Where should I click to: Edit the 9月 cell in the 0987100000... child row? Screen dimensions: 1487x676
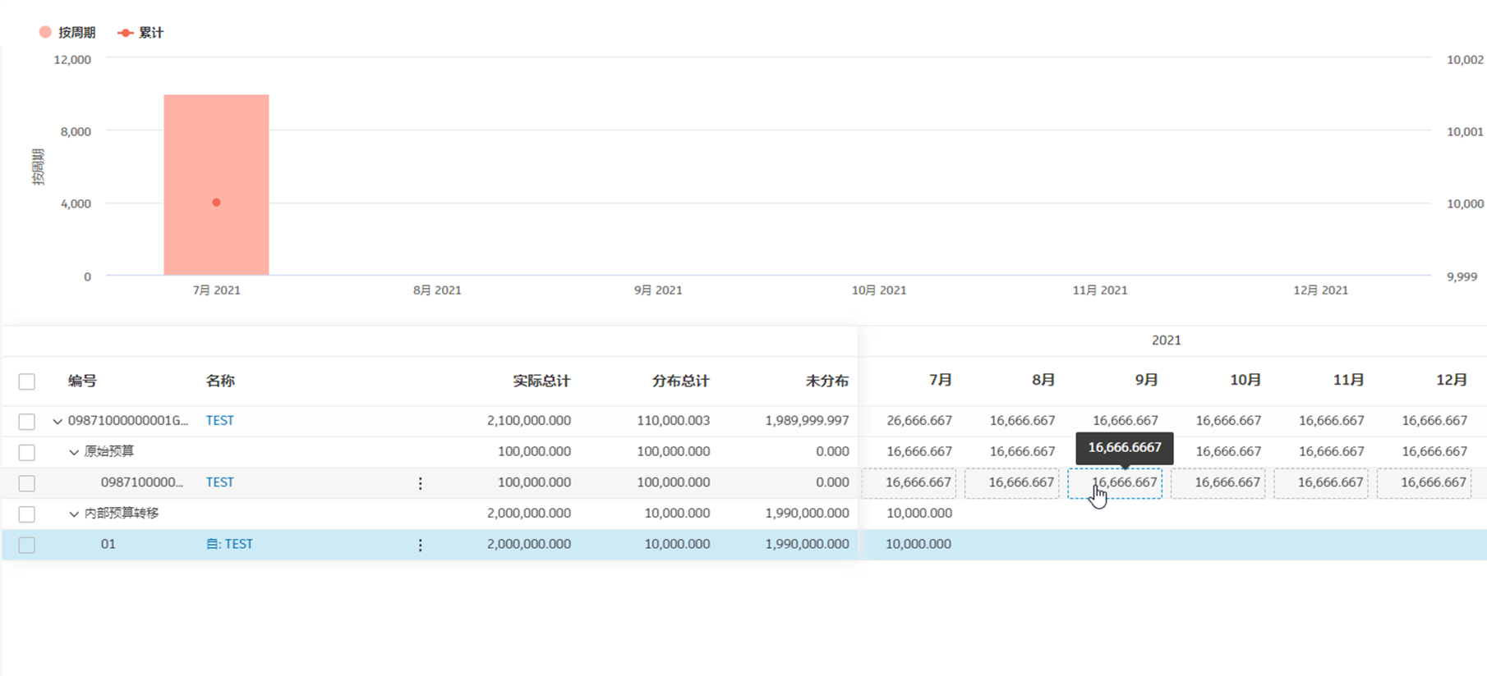[x=1115, y=482]
